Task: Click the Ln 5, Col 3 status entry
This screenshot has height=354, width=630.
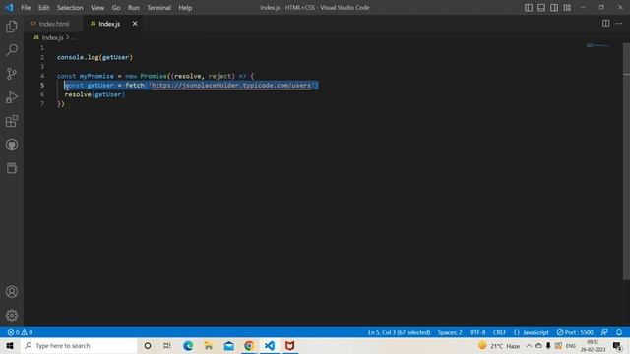Action: coord(399,332)
